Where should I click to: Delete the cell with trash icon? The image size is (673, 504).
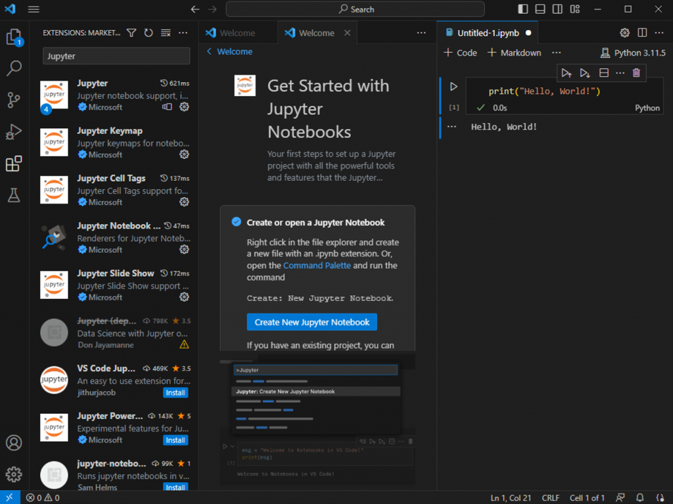636,73
